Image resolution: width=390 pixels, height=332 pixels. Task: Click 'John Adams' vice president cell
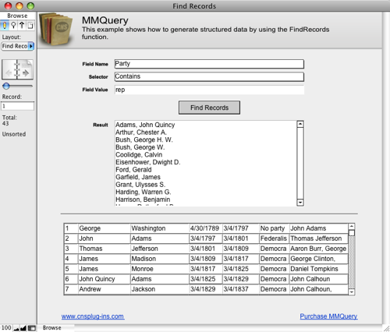(318, 228)
